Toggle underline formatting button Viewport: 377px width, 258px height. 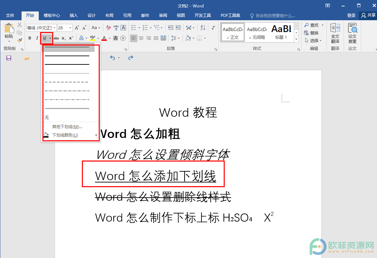click(x=44, y=38)
